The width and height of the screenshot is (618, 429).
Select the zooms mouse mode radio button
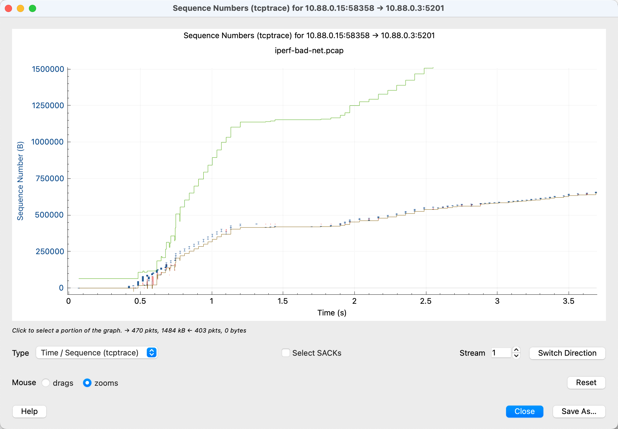[87, 383]
